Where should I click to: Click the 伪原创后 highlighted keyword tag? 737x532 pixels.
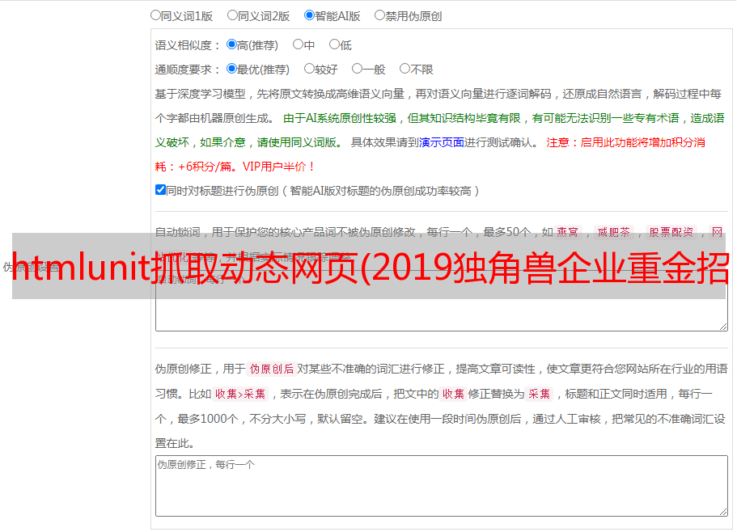272,369
